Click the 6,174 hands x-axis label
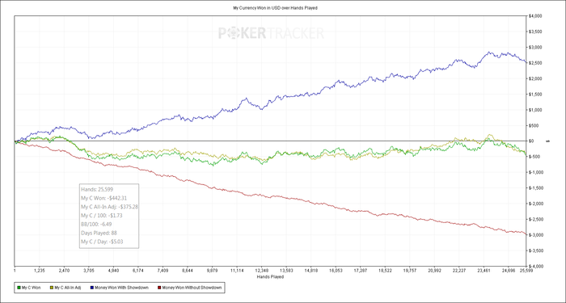 point(138,271)
